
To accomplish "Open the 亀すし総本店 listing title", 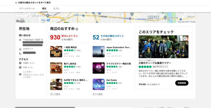I will pyautogui.click(x=70, y=64).
